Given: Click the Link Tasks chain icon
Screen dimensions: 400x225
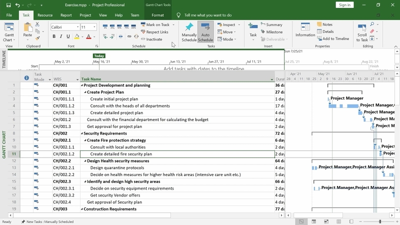Looking at the screenshot, I should click(129, 36).
